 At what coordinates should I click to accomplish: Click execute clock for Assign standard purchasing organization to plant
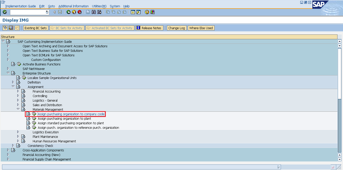[34, 123]
